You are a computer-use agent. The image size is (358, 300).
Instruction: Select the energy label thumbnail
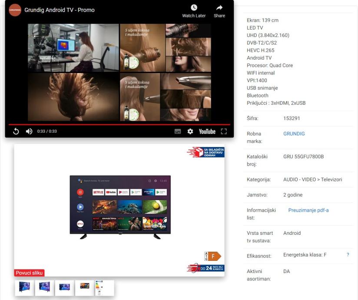click(x=105, y=288)
